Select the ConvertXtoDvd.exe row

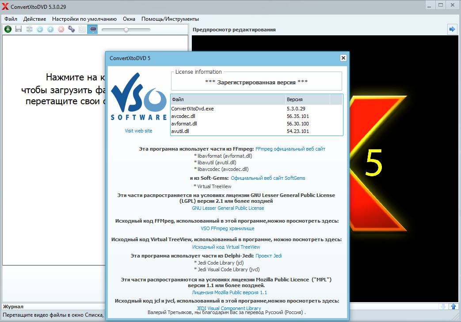tap(257, 109)
